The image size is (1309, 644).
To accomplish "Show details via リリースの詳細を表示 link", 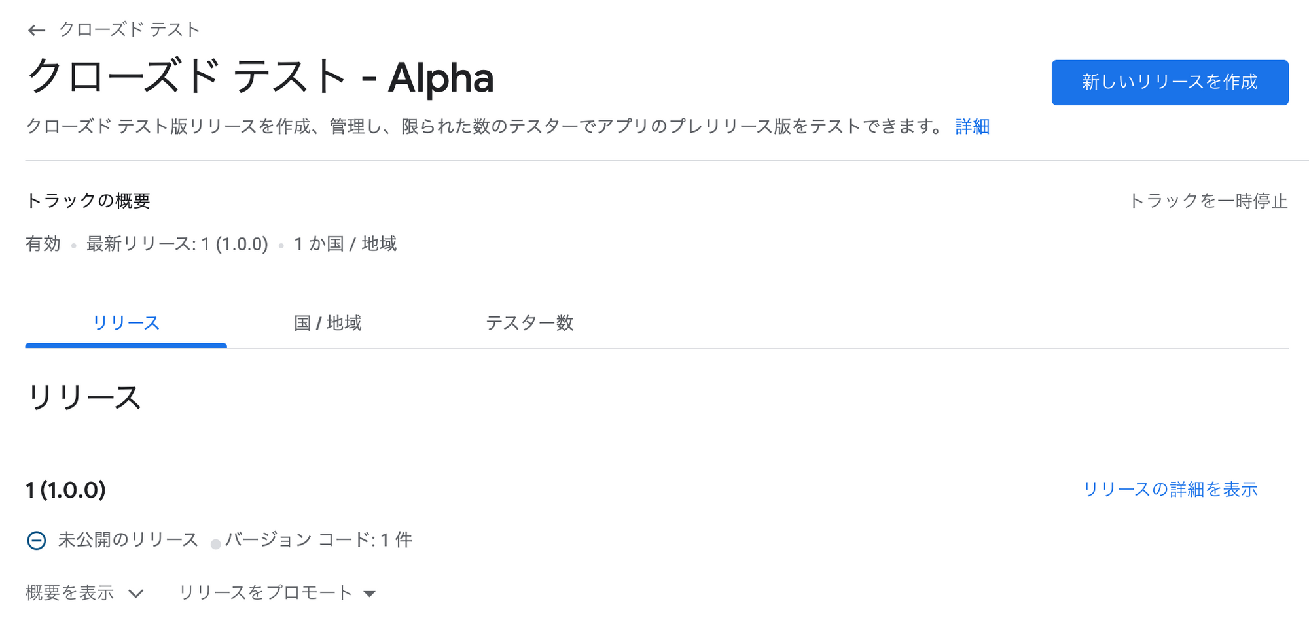I will tap(1171, 488).
